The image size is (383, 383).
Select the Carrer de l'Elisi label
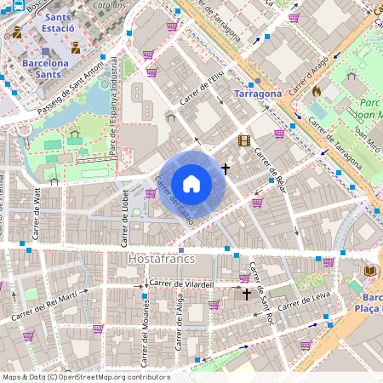point(202,88)
